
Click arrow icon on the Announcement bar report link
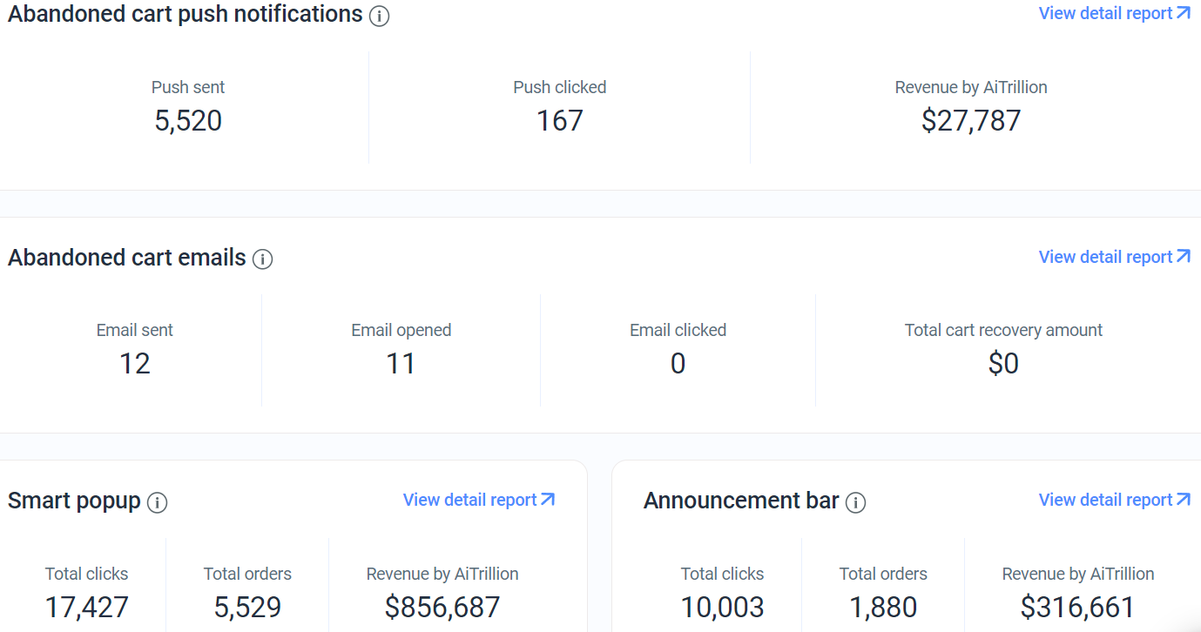1184,499
